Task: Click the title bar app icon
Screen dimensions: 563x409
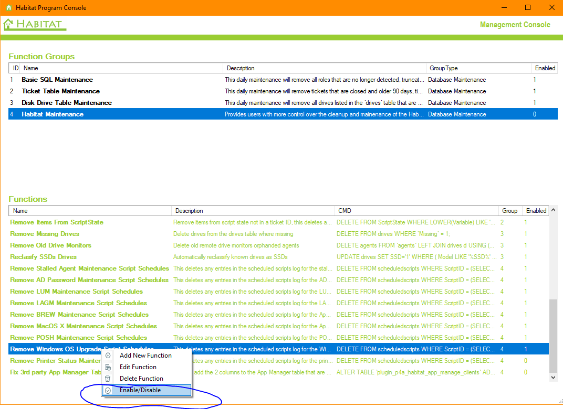Action: coord(8,8)
